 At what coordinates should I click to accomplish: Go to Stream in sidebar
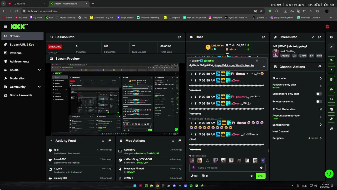[x=22, y=36]
